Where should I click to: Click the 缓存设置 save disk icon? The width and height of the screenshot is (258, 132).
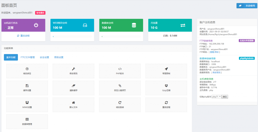27,85
